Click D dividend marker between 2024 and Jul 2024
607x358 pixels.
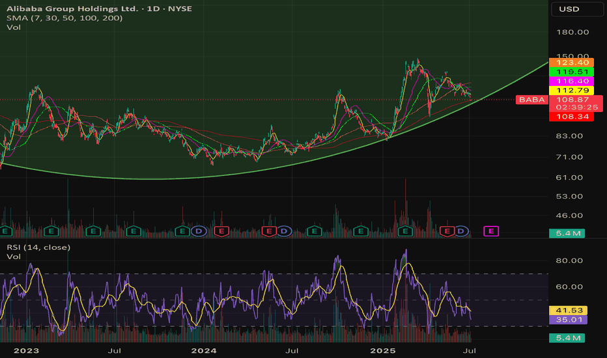pos(284,232)
